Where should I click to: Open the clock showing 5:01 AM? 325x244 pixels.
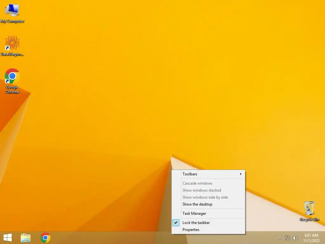tap(311, 238)
